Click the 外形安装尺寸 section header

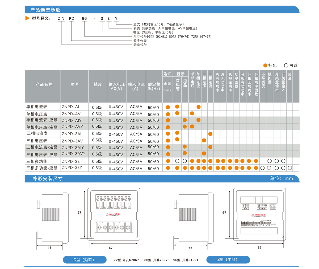click(x=48, y=178)
